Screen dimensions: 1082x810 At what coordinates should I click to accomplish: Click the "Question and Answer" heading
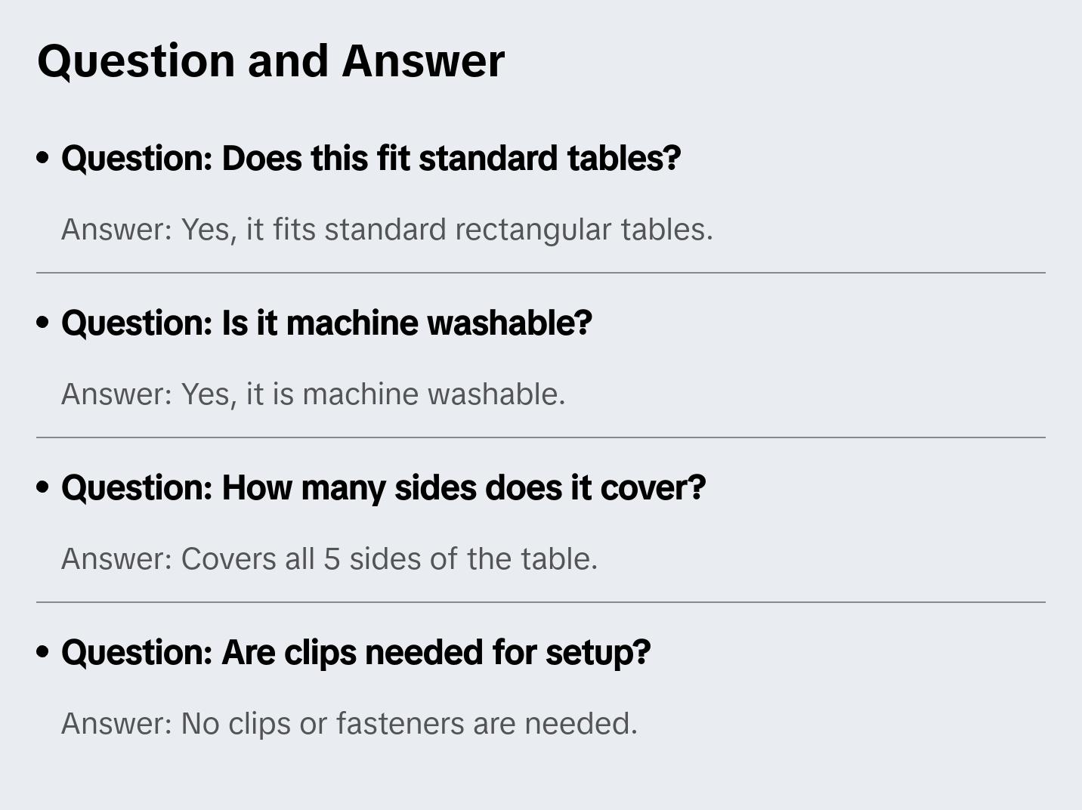(270, 61)
